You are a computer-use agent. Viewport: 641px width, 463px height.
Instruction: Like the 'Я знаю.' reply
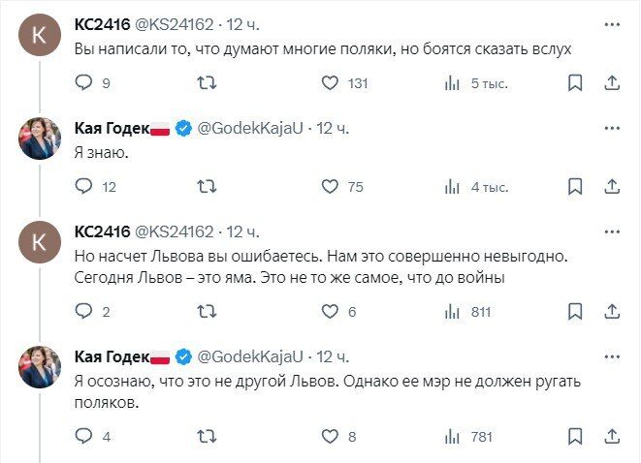point(330,187)
